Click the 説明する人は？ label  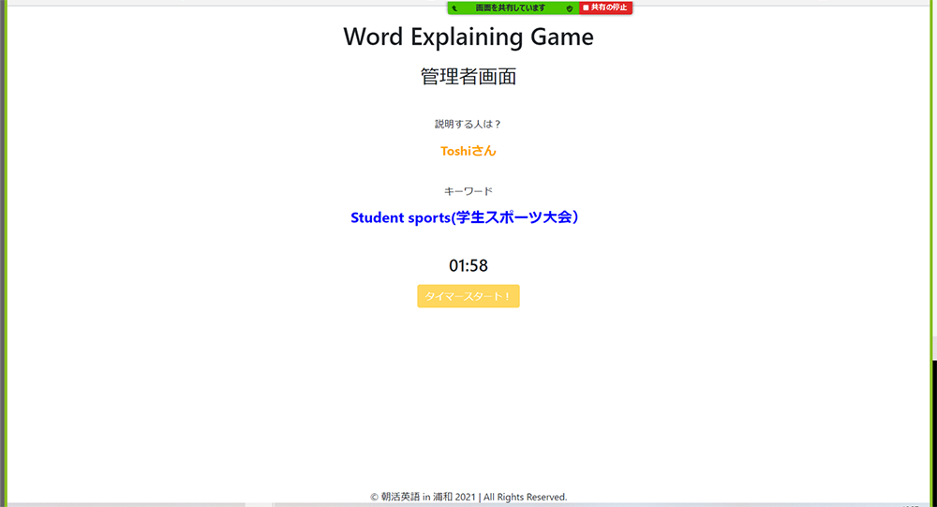468,124
